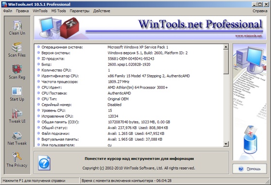Click the scroll up arrow of the info list
The image size is (271, 185).
226,47
